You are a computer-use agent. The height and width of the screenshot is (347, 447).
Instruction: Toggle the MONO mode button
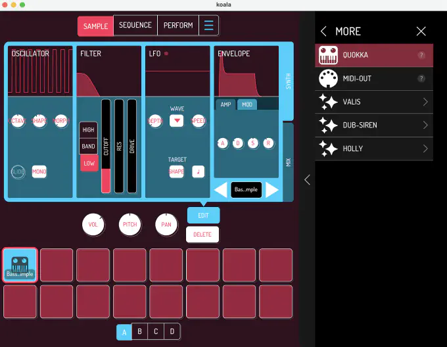pos(39,172)
